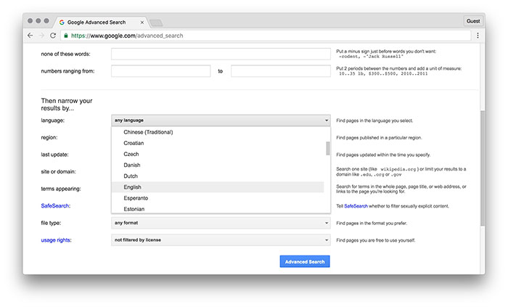Open the 'any format' file type dropdown
Screen dimensions: 508x307
tap(221, 223)
